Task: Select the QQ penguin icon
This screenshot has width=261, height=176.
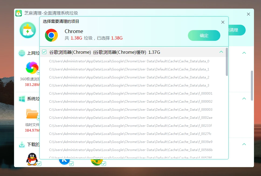Action: click(x=32, y=159)
